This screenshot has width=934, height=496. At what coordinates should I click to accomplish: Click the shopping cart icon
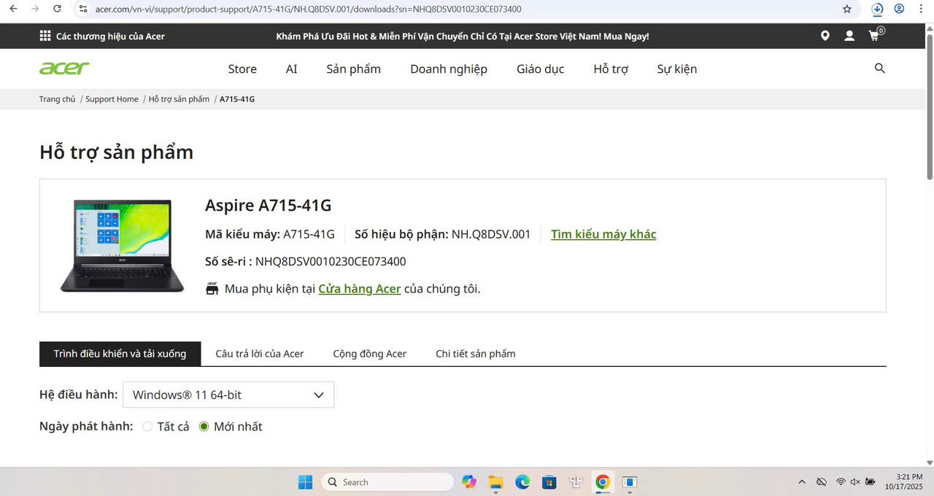[x=874, y=36]
